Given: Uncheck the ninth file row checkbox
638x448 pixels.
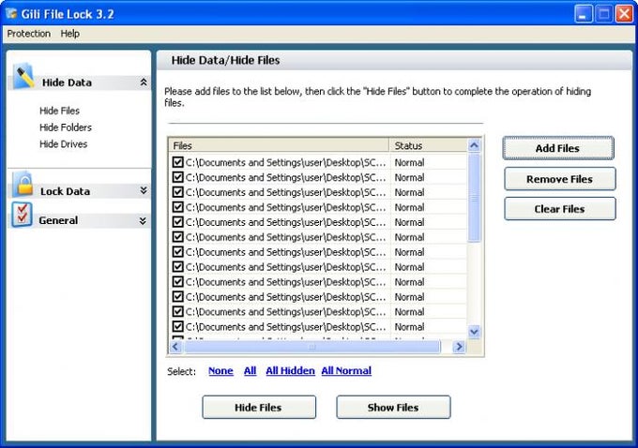Looking at the screenshot, I should coord(177,281).
